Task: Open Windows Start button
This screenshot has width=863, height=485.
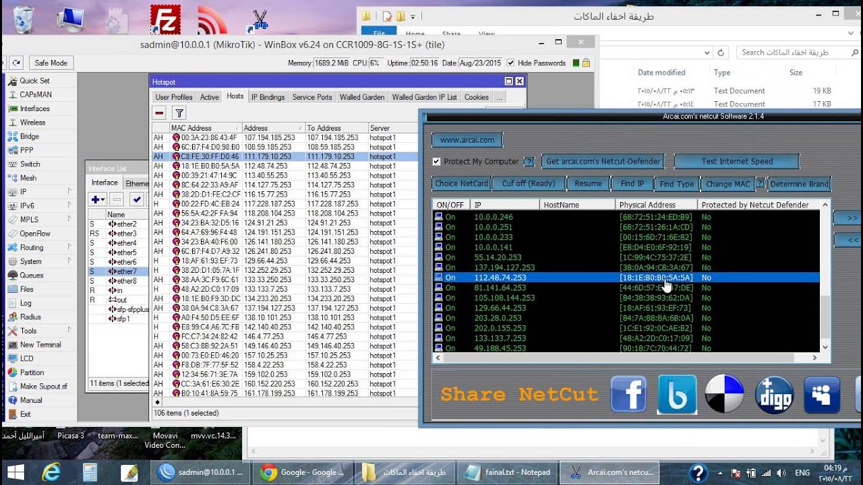Action: pyautogui.click(x=16, y=472)
